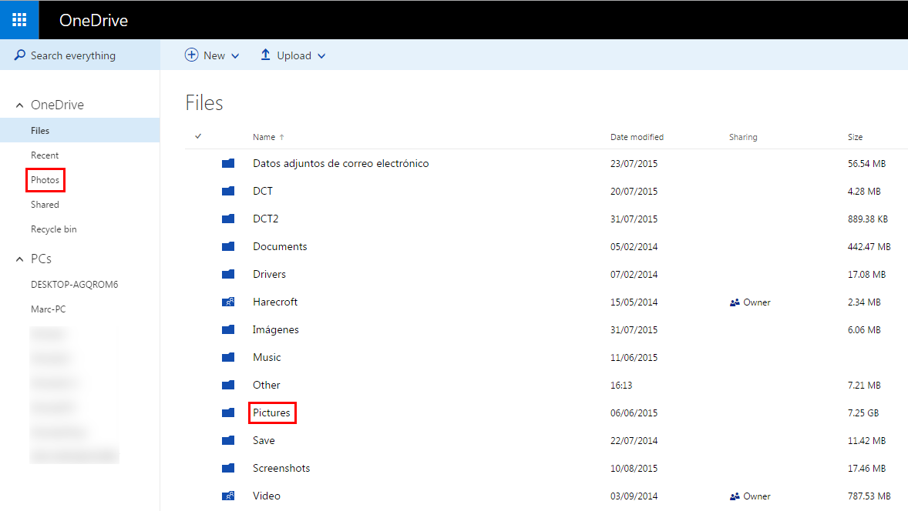Open the Other folder name
Image resolution: width=908 pixels, height=511 pixels.
tap(267, 385)
